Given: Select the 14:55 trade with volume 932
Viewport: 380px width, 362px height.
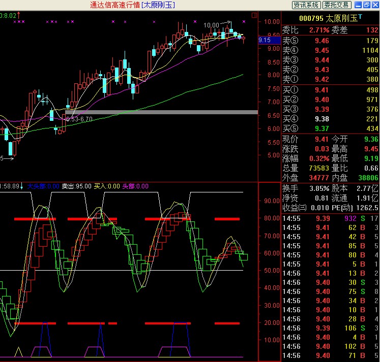Looking at the screenshot, I should 330,219.
